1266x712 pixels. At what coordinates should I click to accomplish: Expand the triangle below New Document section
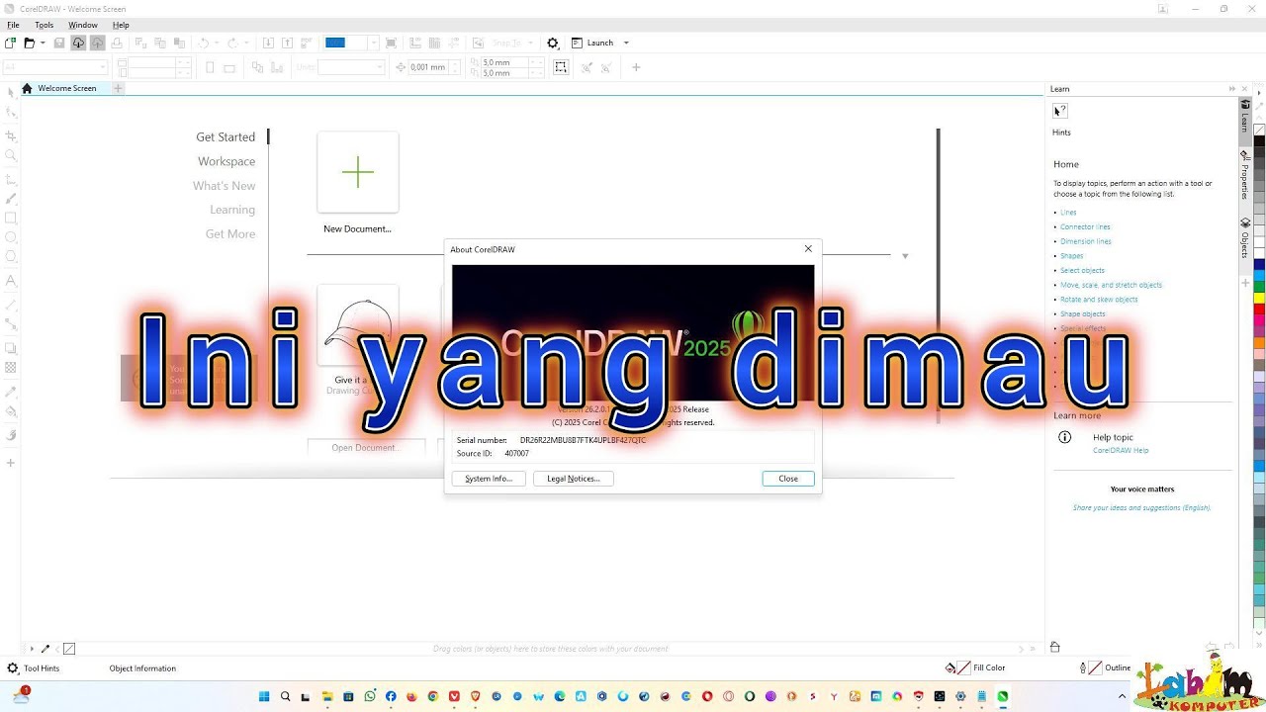[905, 256]
